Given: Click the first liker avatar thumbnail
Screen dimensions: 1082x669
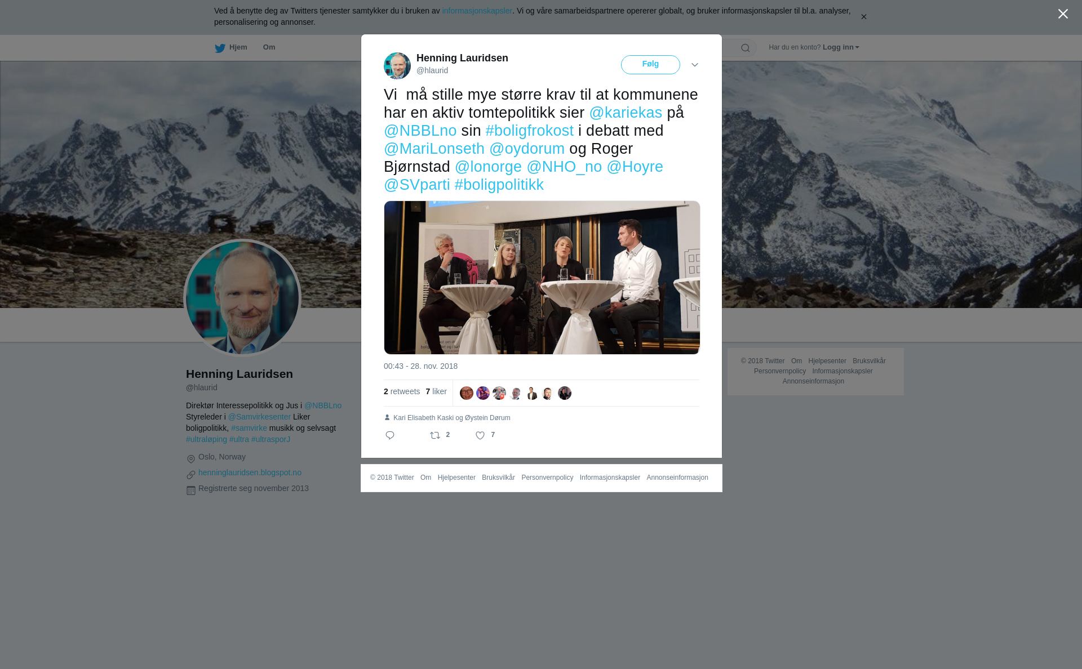Looking at the screenshot, I should [x=467, y=393].
